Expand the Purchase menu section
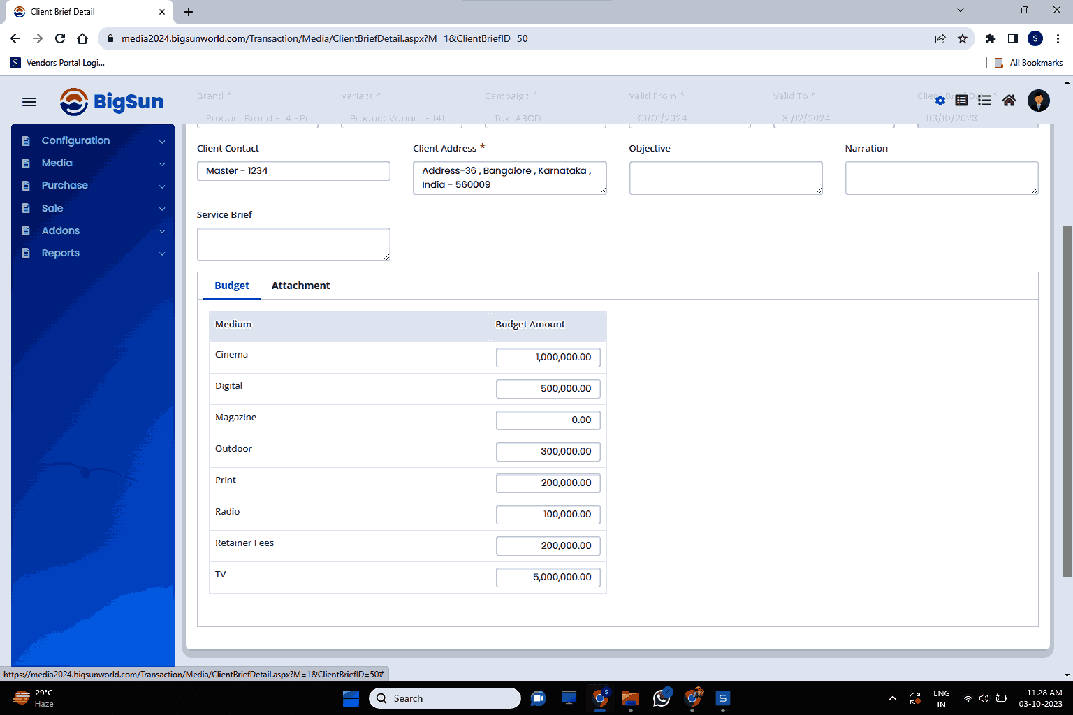This screenshot has width=1073, height=715. (x=93, y=185)
